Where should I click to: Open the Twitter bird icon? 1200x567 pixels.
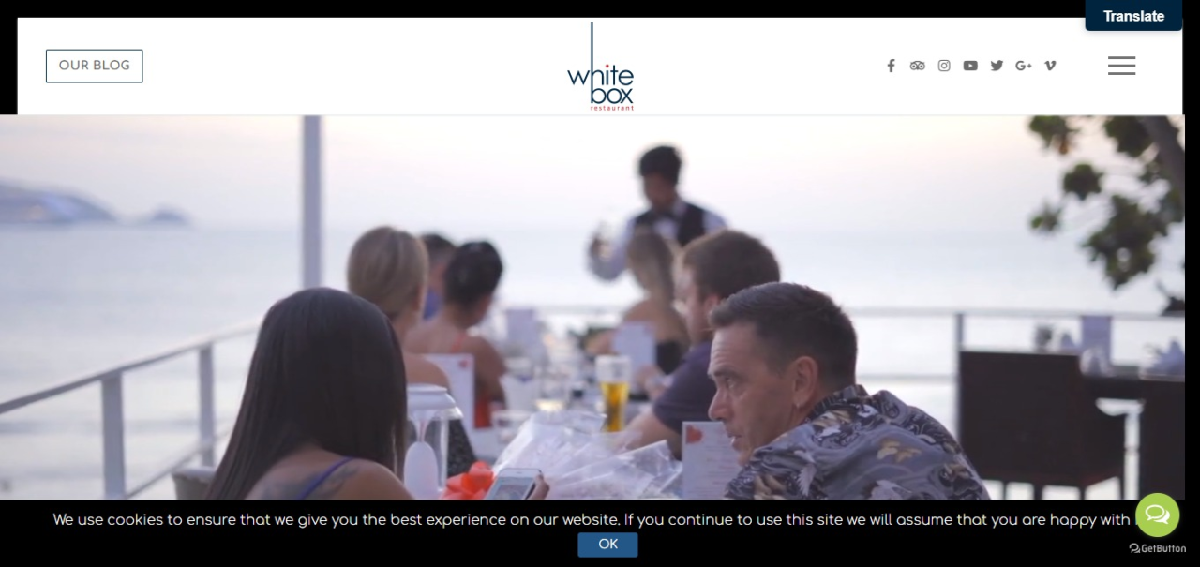point(997,66)
